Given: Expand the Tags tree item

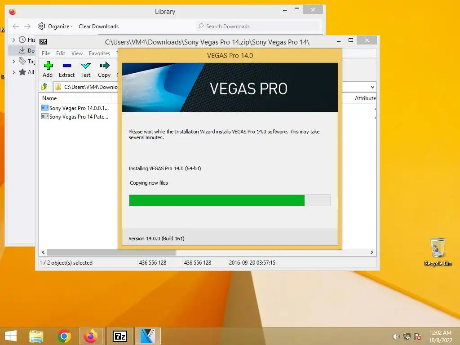Looking at the screenshot, I should 13,61.
